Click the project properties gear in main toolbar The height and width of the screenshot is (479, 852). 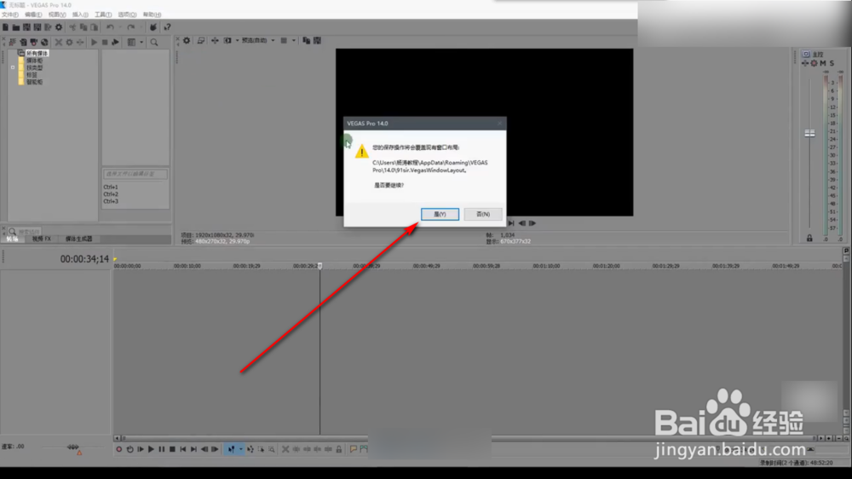coord(59,27)
